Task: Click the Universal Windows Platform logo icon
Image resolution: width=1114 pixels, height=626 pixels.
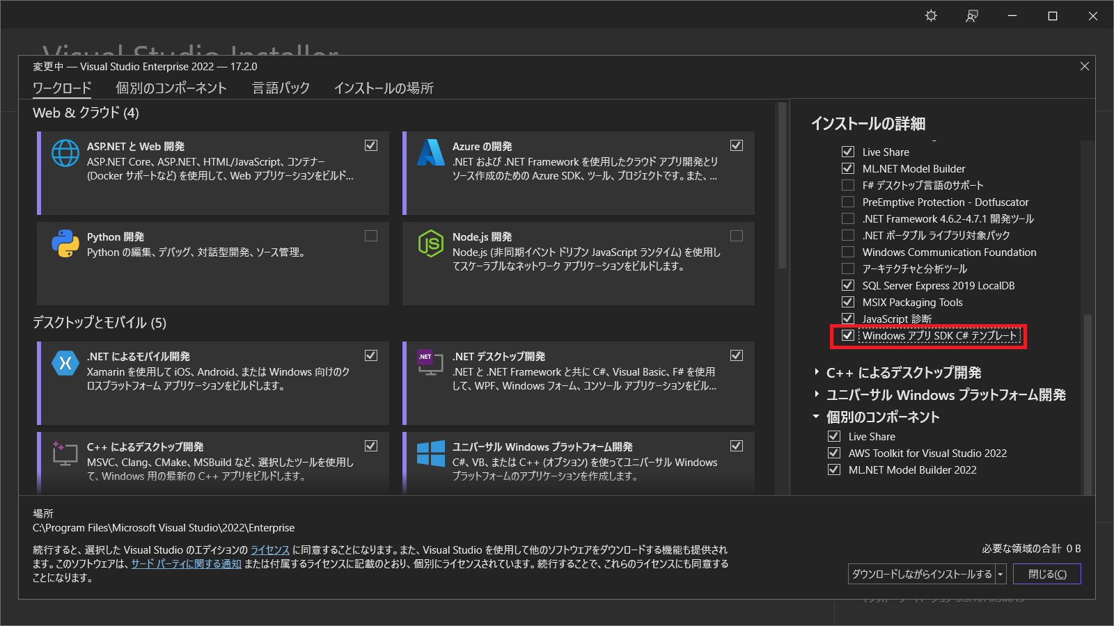Action: pyautogui.click(x=431, y=454)
